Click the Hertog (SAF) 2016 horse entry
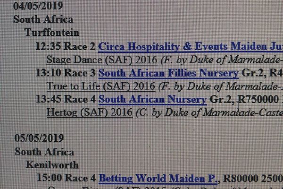The width and height of the screenshot is (283, 189). (x=90, y=112)
